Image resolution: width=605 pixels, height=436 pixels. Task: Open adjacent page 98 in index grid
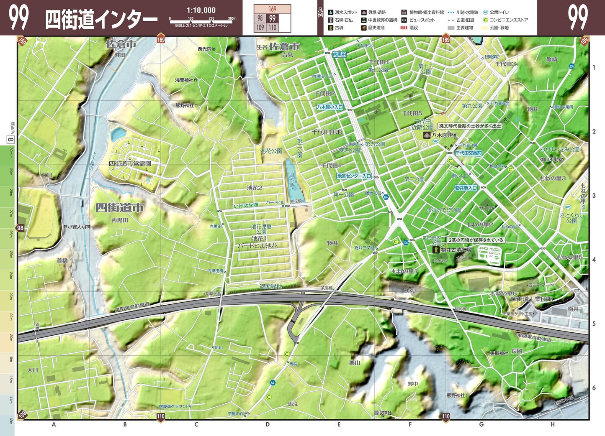pyautogui.click(x=260, y=18)
